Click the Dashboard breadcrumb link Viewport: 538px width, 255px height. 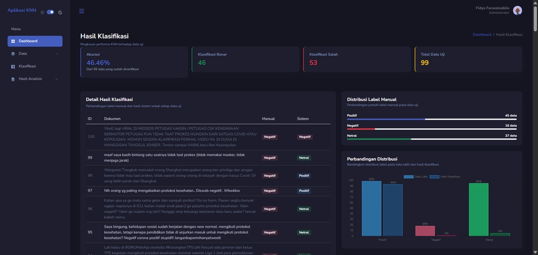tap(481, 35)
